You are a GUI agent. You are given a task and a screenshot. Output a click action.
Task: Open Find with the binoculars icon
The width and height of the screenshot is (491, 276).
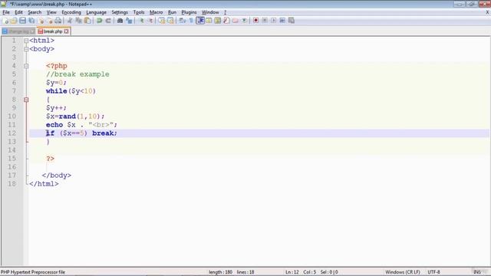click(120, 21)
